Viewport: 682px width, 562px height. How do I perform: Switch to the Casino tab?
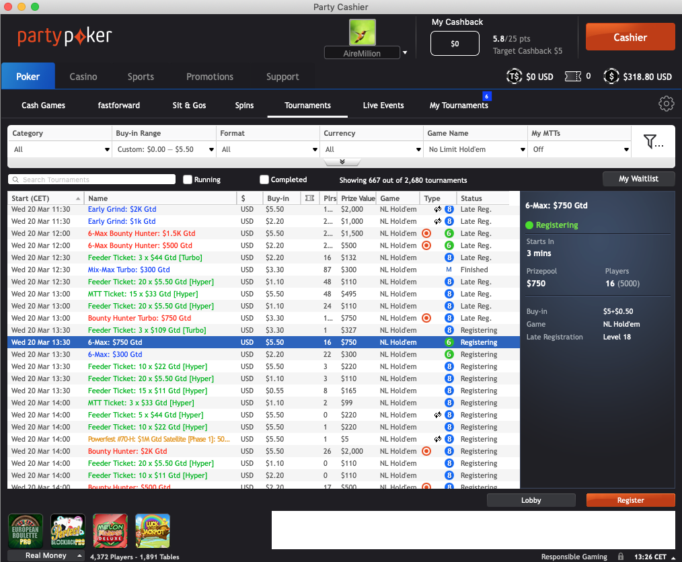coord(83,77)
